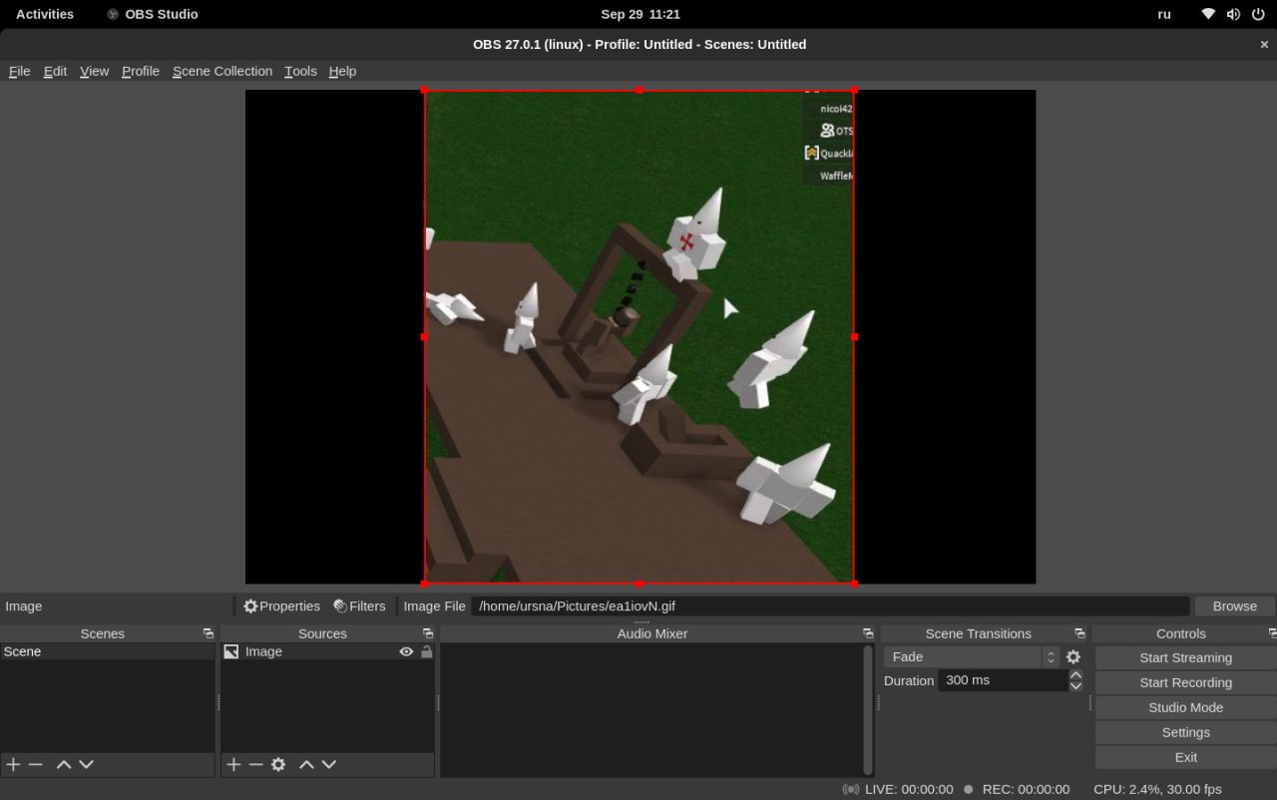Open the Fade transition dropdown
Viewport: 1277px width, 800px height.
coord(971,656)
